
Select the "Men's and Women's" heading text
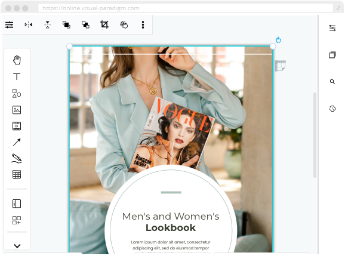point(171,216)
